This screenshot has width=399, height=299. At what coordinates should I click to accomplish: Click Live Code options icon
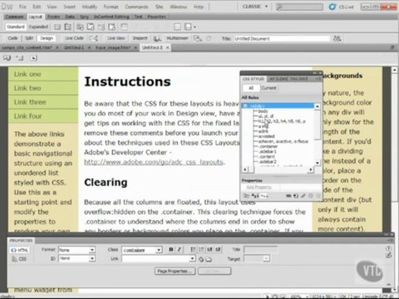coord(94,38)
